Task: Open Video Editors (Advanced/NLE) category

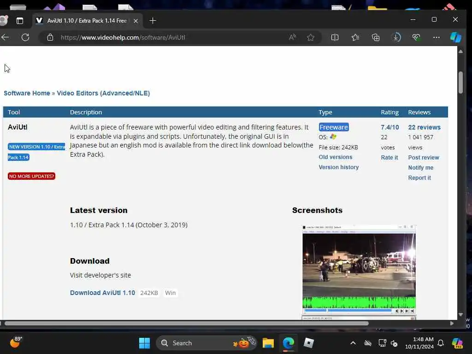Action: pyautogui.click(x=103, y=93)
